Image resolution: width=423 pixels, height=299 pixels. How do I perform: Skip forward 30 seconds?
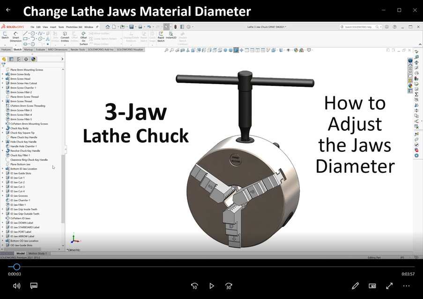[x=229, y=285]
